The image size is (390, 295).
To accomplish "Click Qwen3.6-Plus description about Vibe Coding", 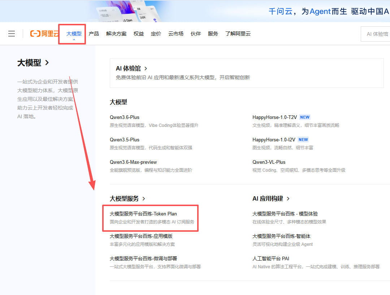I will tap(154, 125).
